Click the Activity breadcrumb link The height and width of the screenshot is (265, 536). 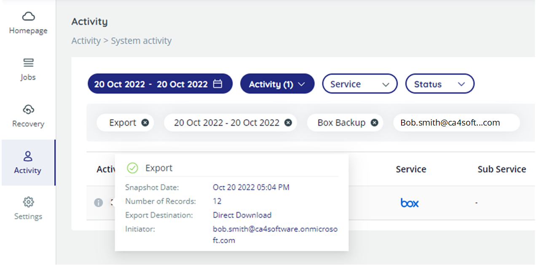pos(86,41)
